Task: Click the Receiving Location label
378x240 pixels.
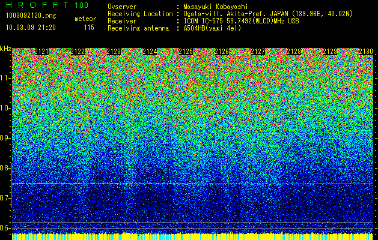Action: click(140, 14)
